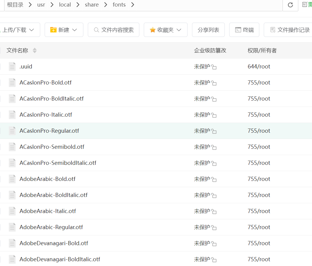Select ACaslonPro-Regular.otf file name
The width and height of the screenshot is (312, 266).
click(49, 131)
